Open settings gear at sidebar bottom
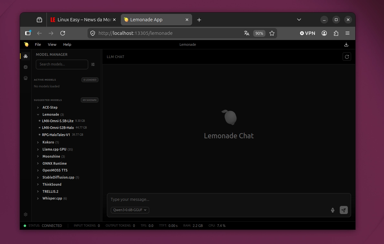The image size is (384, 244). [x=26, y=214]
